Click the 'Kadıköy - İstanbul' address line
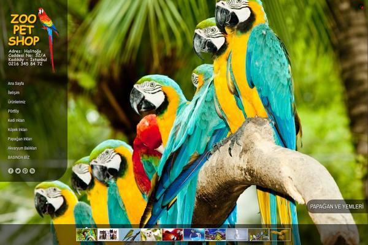The image size is (368, 245). click(28, 59)
